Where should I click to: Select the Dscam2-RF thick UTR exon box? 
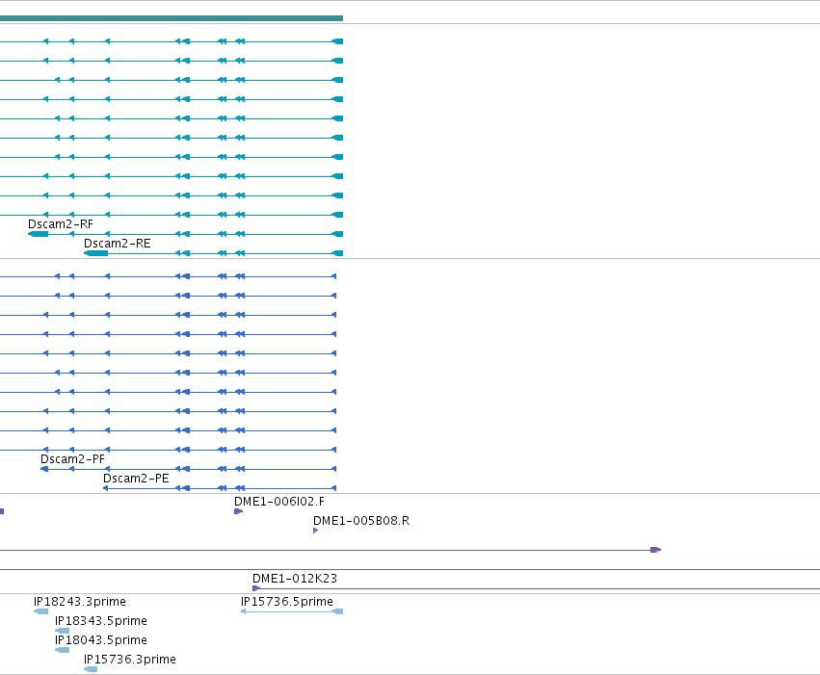coord(39,234)
